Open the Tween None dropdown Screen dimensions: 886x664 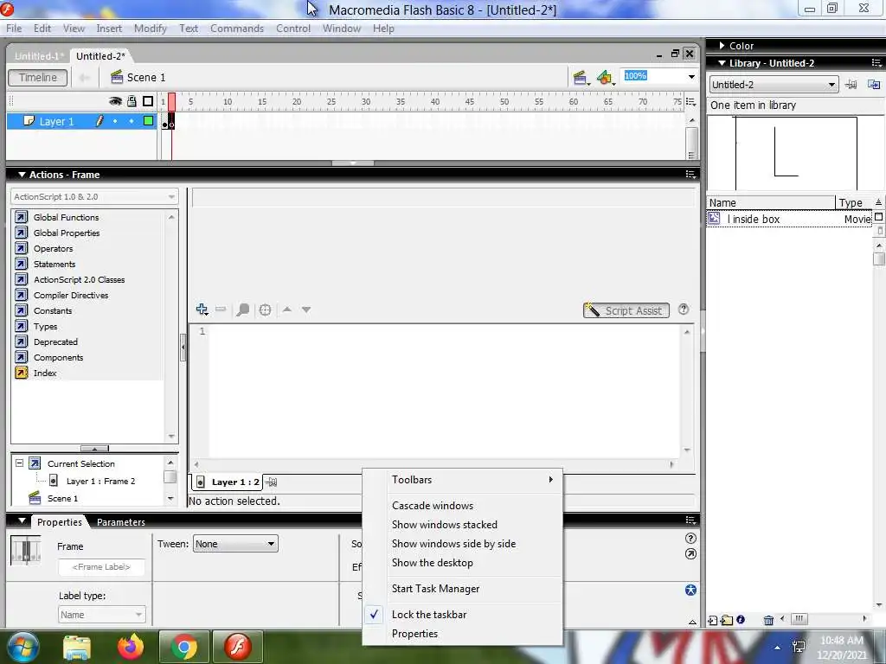235,544
